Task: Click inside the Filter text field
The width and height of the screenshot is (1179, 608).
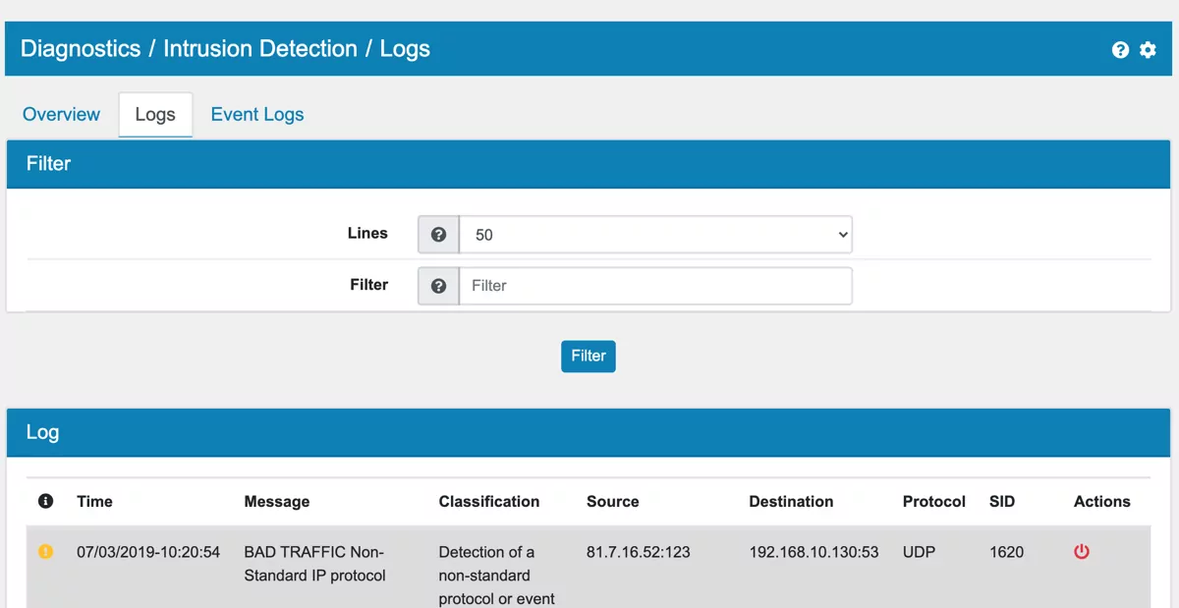Action: [x=655, y=285]
